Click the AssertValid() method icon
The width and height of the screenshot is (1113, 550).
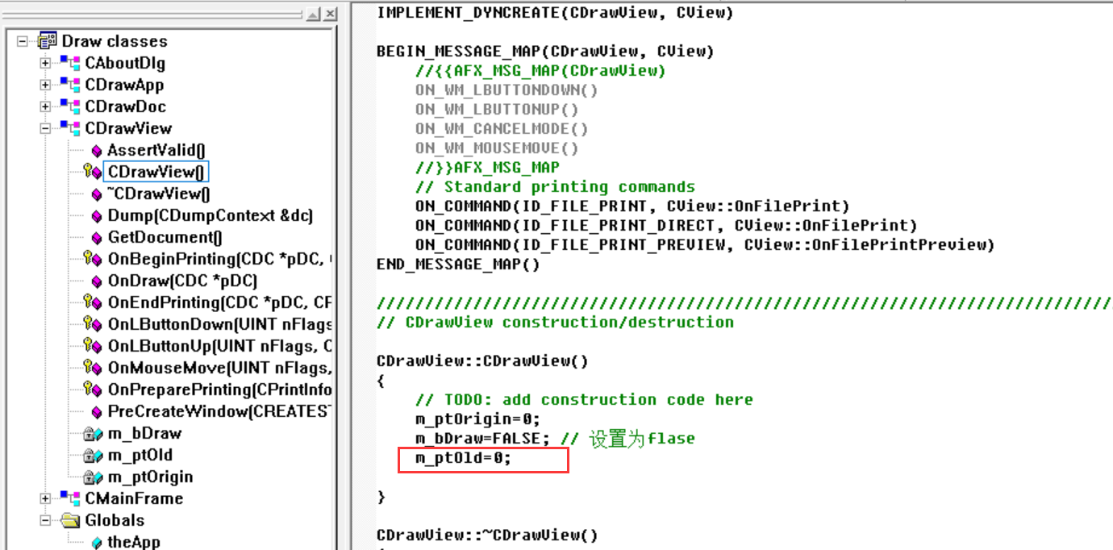pyautogui.click(x=97, y=151)
